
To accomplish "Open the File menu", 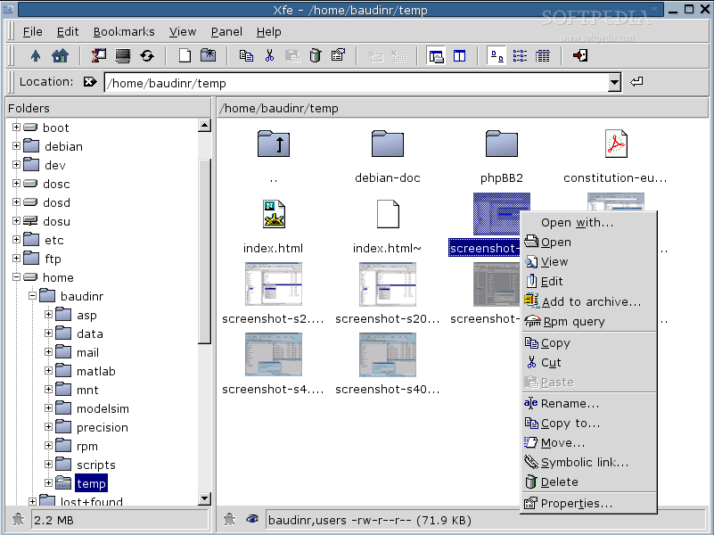I will (x=32, y=32).
